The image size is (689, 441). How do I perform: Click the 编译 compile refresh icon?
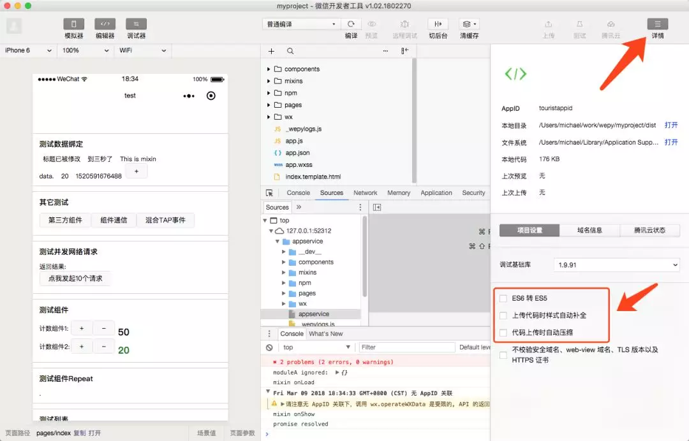(351, 24)
